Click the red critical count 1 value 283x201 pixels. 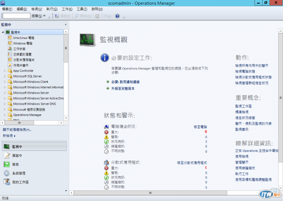coord(206,168)
